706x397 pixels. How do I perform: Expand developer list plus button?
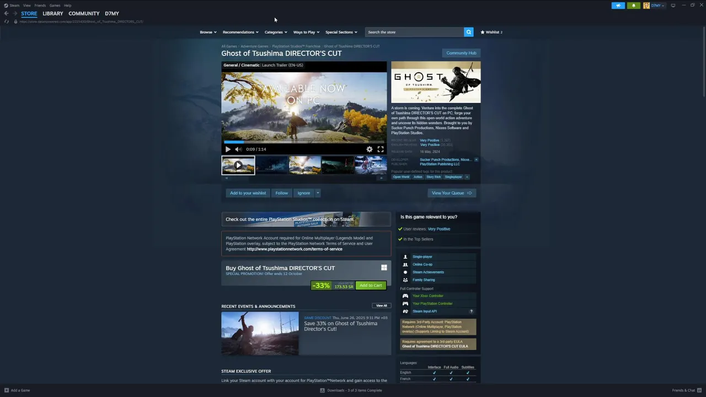[476, 159]
